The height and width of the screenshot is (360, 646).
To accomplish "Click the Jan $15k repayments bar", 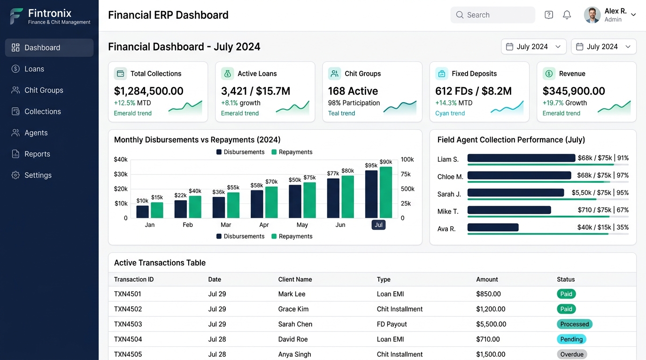I will tap(157, 210).
